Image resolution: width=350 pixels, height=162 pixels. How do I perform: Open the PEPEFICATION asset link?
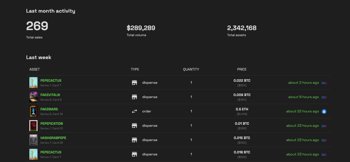click(52, 124)
